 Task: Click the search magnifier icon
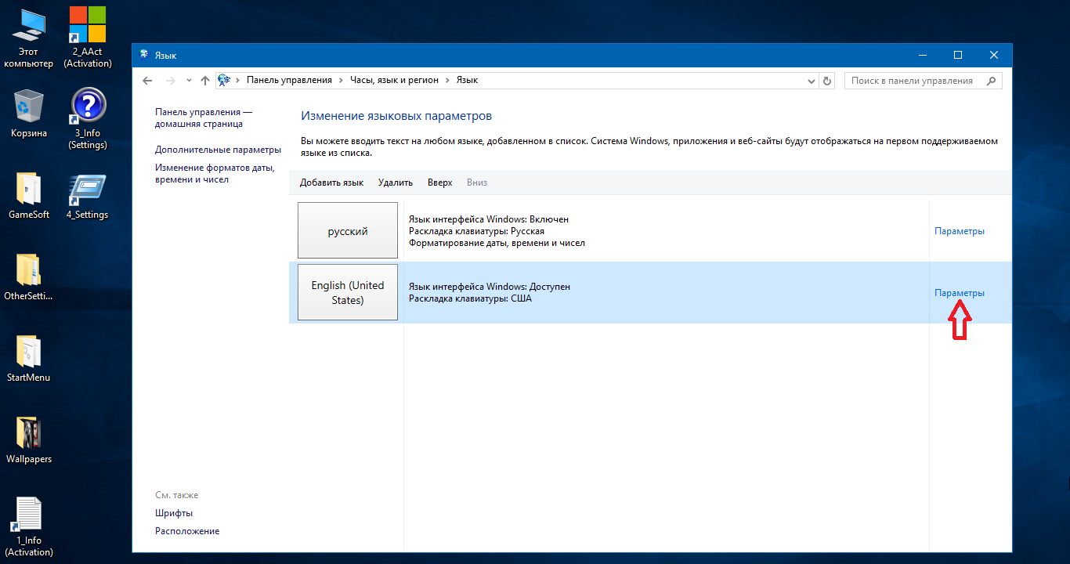click(991, 81)
